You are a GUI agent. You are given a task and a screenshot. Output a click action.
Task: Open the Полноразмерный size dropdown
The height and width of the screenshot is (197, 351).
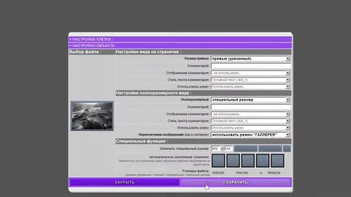tap(251, 100)
